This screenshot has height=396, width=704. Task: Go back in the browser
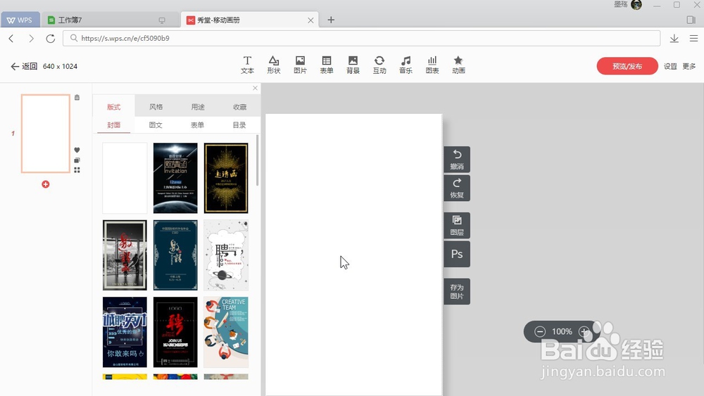tap(11, 39)
